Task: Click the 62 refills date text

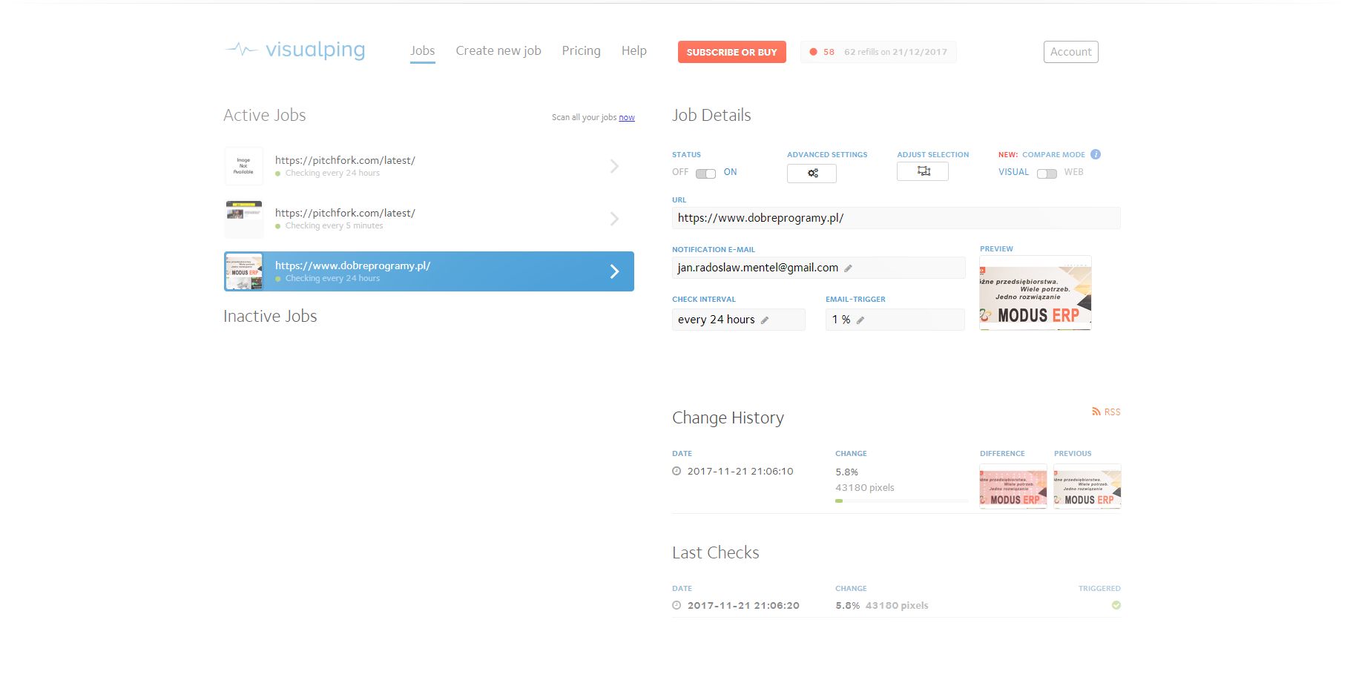Action: (895, 52)
